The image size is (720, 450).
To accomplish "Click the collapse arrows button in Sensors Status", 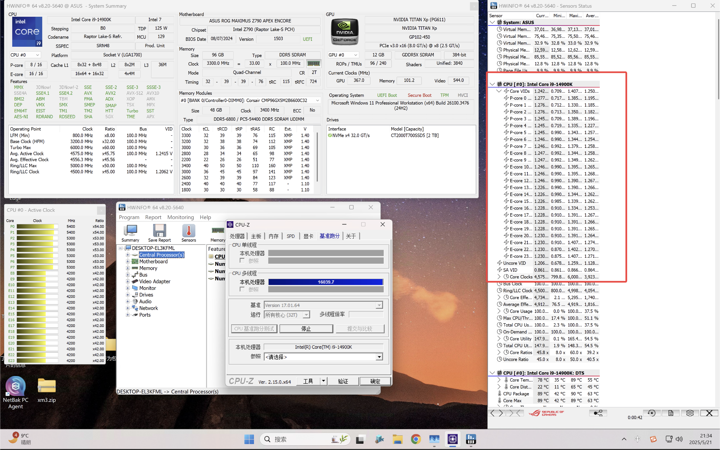I will (x=515, y=413).
